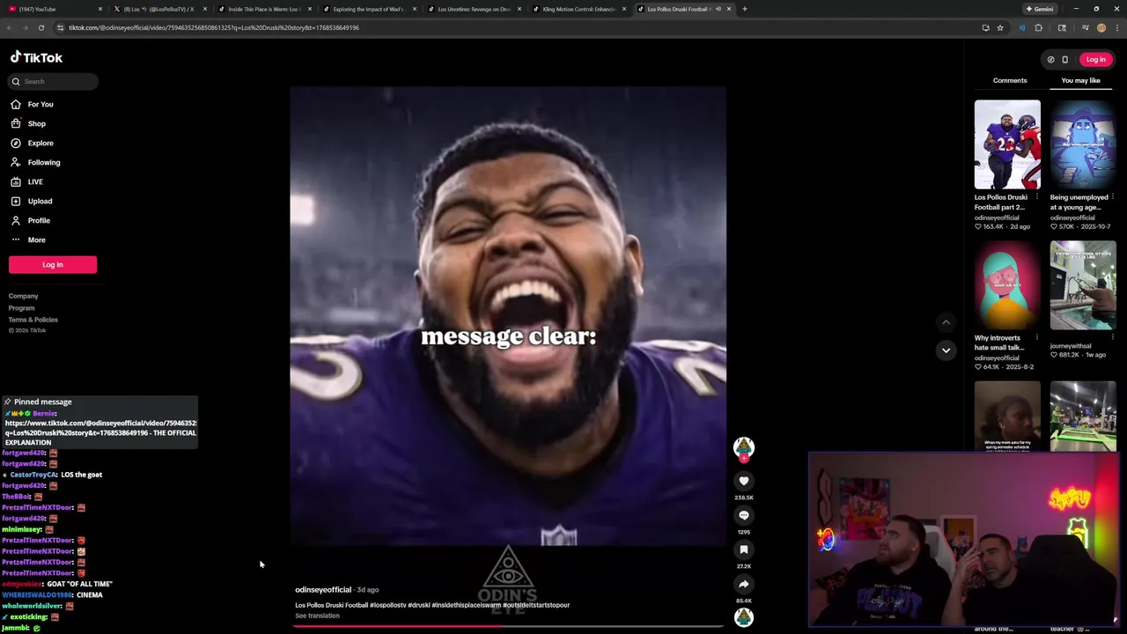Open the Following page
Image resolution: width=1127 pixels, height=634 pixels.
click(x=44, y=162)
